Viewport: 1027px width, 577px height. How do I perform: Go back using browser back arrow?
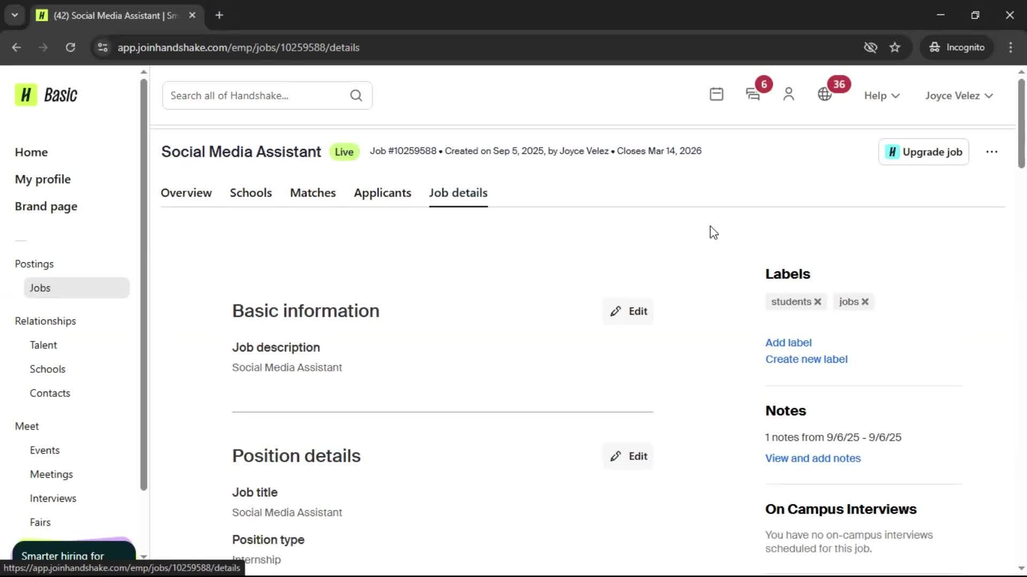[17, 48]
